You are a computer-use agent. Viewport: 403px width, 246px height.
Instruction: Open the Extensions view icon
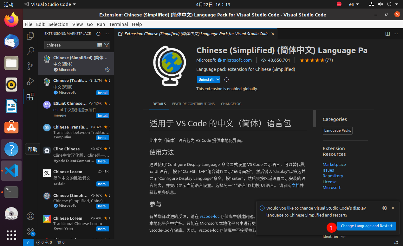point(30,97)
